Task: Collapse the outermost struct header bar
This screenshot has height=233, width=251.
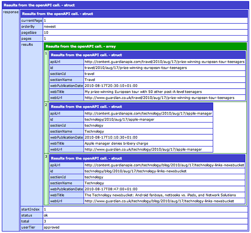Action: tap(125, 5)
